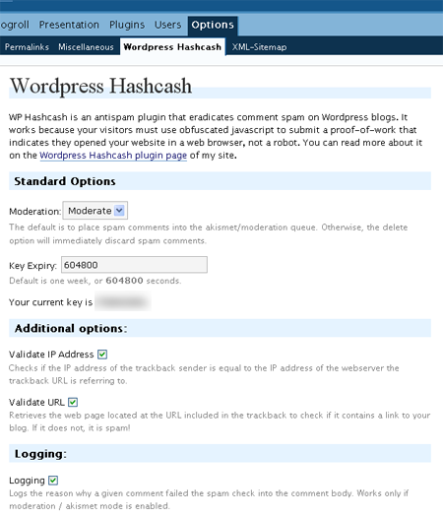Click the Wordpress Hashcash page heading
Image resolution: width=443 pixels, height=518 pixels.
tap(100, 86)
